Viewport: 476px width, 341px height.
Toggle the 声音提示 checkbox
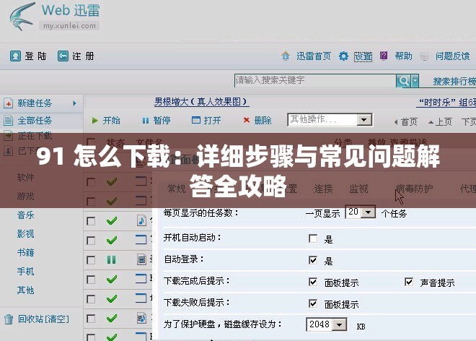coord(409,282)
